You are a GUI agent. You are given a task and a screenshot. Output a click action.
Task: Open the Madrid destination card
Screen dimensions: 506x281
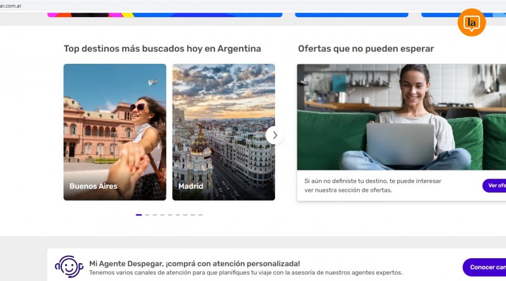coord(223,132)
